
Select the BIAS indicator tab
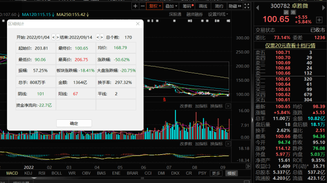point(101,173)
